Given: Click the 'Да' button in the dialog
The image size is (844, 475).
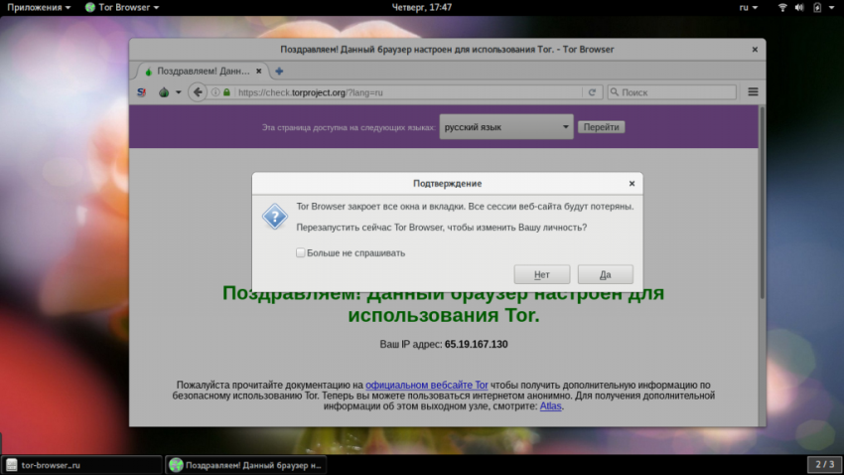Looking at the screenshot, I should [605, 274].
